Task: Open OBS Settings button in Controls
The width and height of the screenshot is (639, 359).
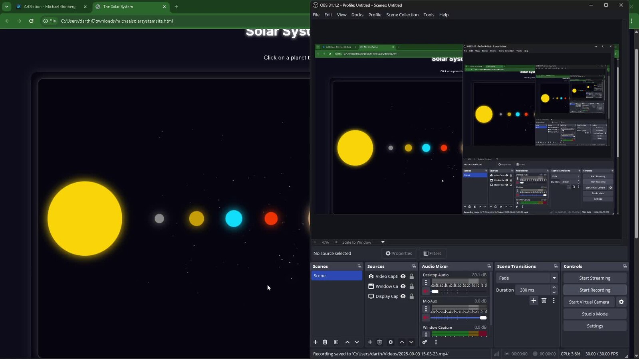Action: [x=595, y=326]
